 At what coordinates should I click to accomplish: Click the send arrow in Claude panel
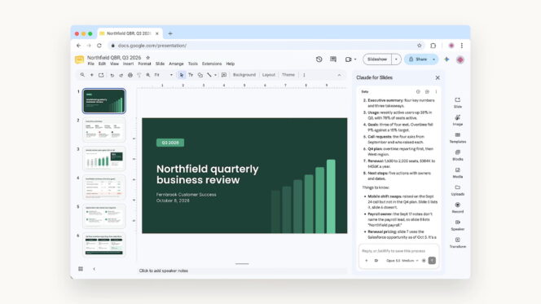(x=432, y=261)
